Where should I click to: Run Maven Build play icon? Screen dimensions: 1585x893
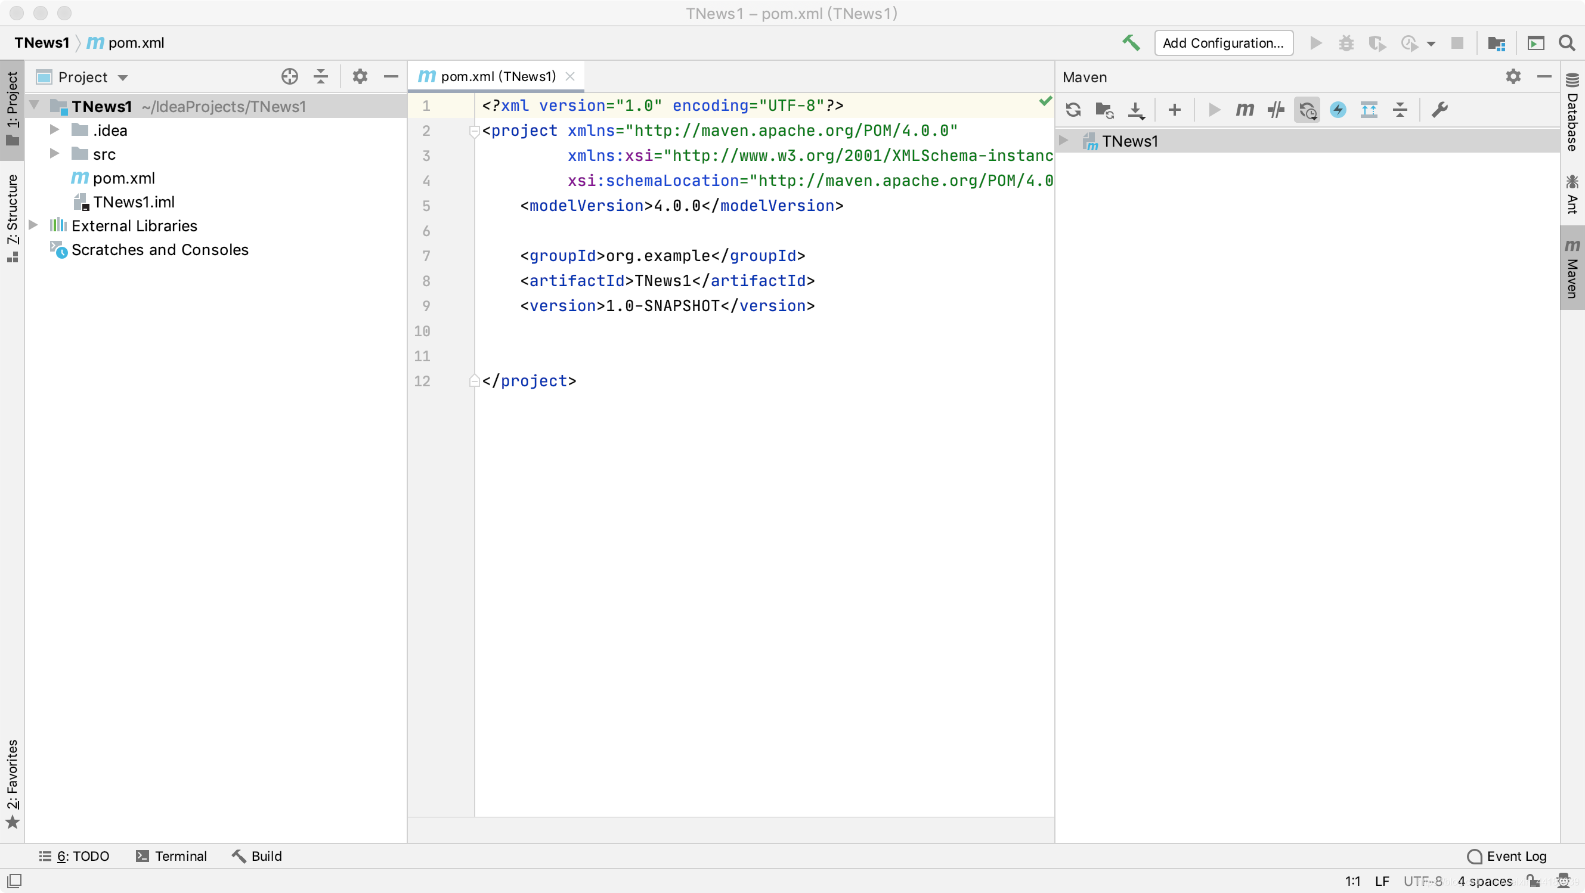click(1214, 110)
